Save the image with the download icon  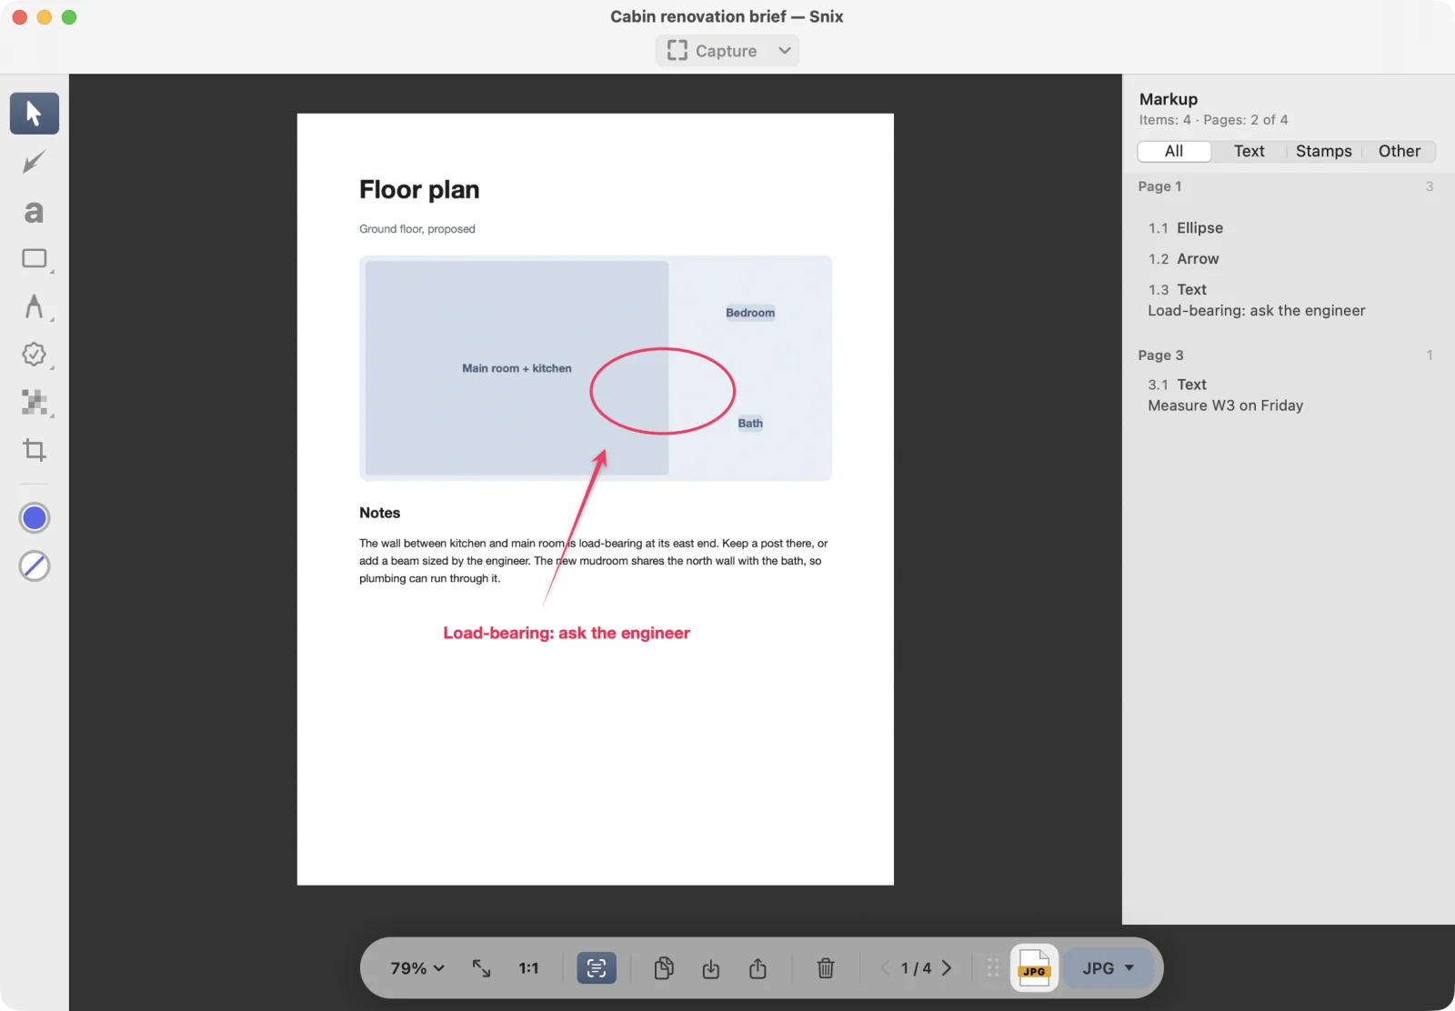(711, 968)
